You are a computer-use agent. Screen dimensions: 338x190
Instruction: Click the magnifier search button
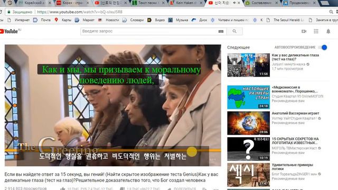[234, 31]
